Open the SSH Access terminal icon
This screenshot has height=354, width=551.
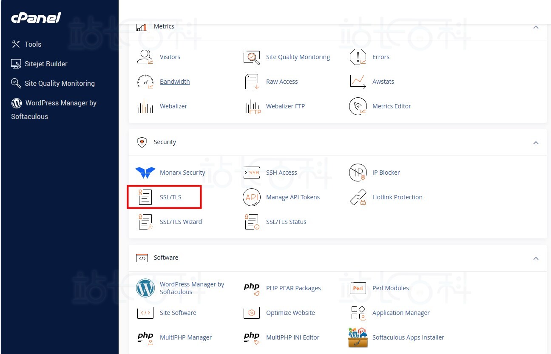251,173
